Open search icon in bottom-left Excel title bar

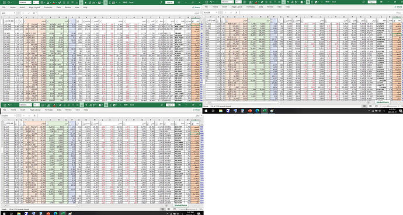(162, 105)
